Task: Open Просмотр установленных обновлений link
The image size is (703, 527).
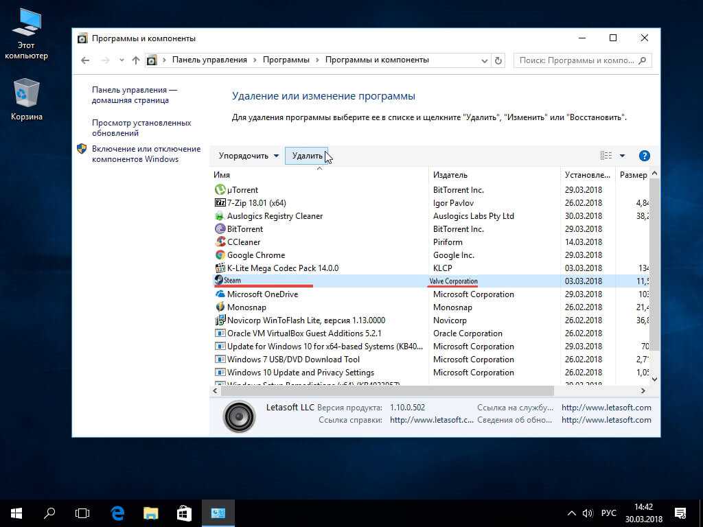Action: (x=141, y=128)
